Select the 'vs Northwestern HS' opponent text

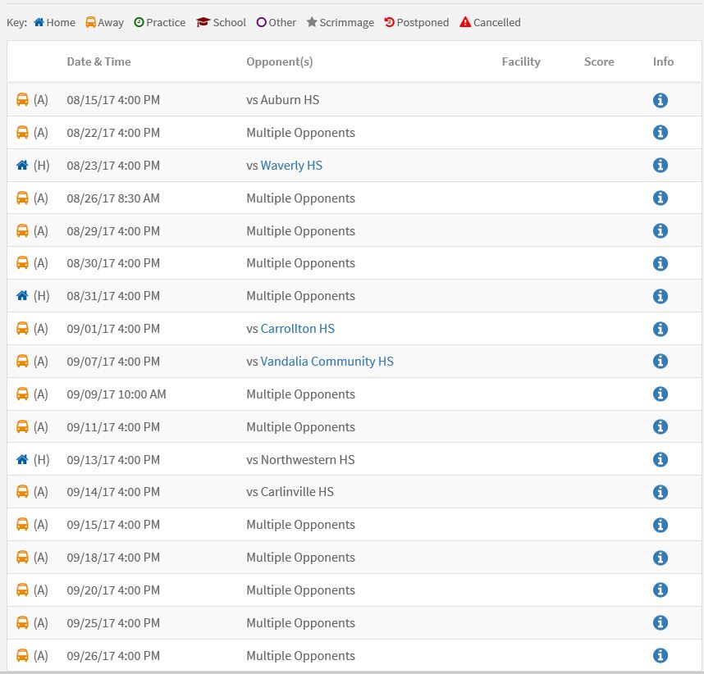click(x=300, y=459)
